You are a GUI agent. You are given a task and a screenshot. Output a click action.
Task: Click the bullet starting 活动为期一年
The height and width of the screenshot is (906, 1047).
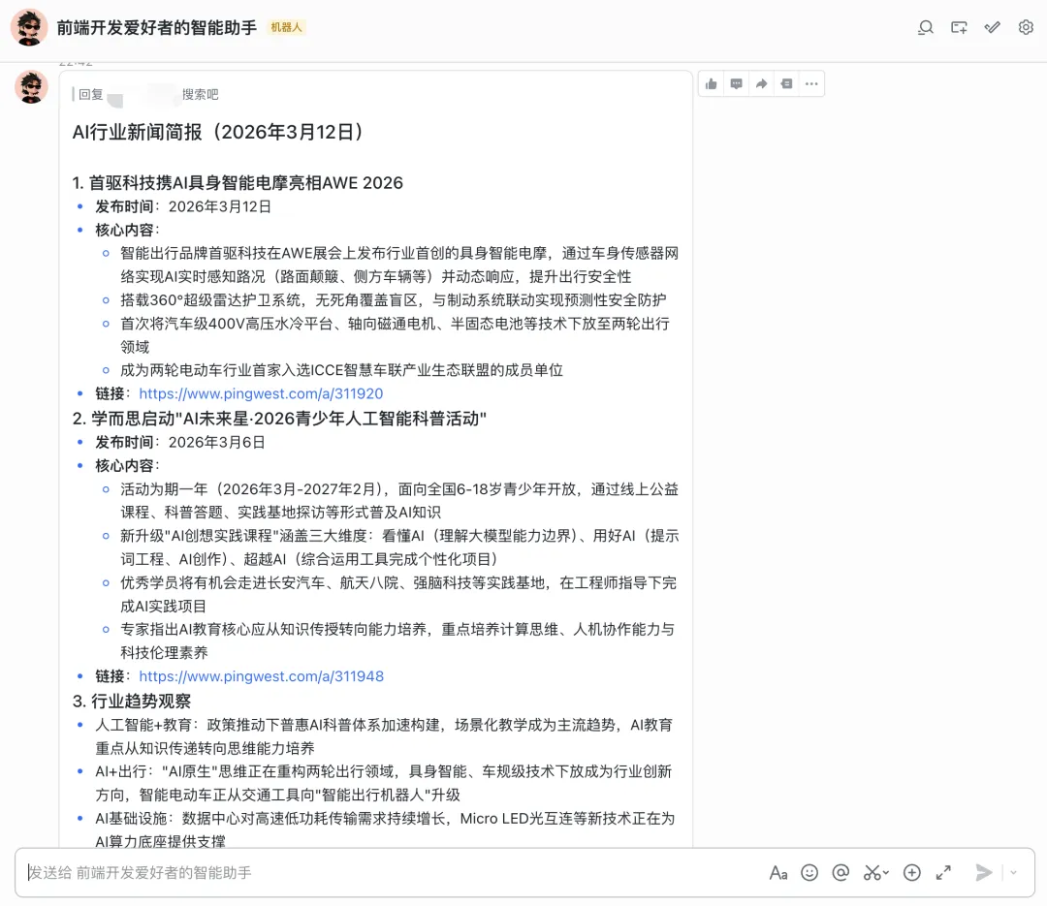(399, 501)
